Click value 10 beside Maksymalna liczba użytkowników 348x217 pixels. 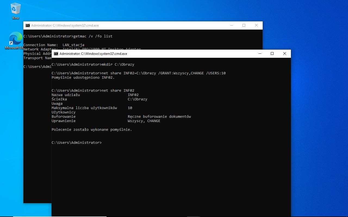(x=130, y=108)
